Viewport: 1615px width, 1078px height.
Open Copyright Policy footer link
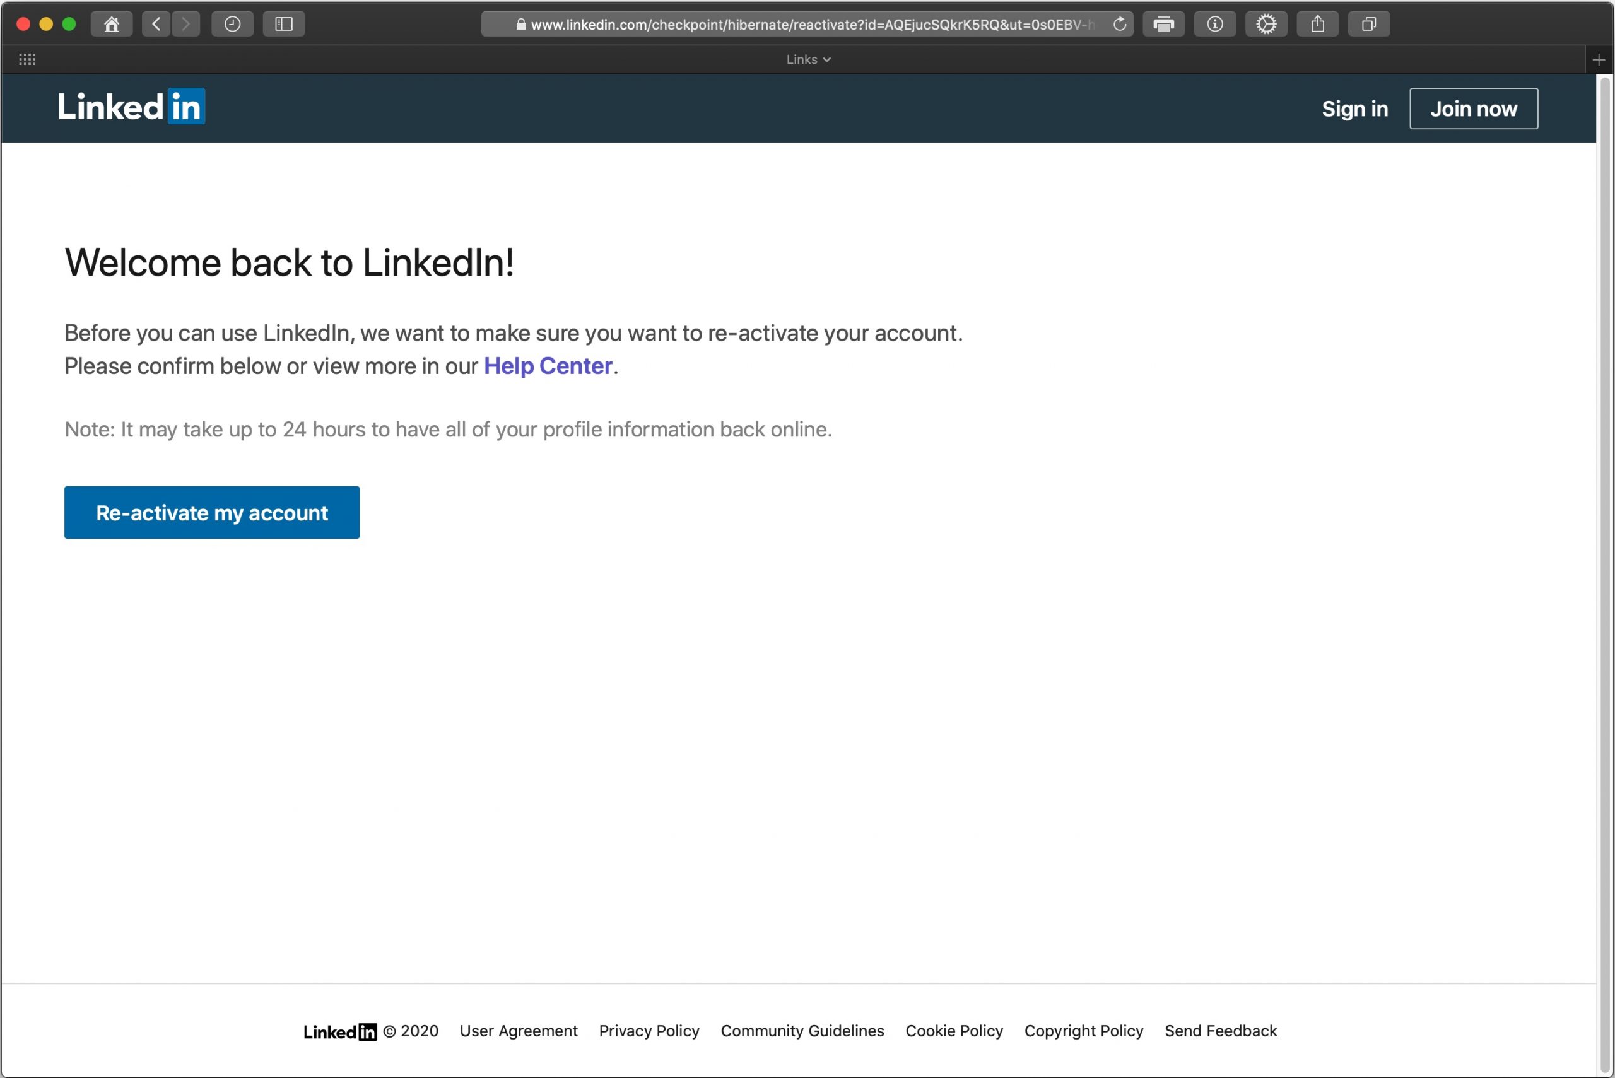1084,1031
